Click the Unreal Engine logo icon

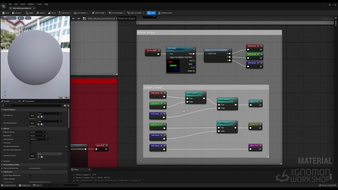tap(3, 6)
